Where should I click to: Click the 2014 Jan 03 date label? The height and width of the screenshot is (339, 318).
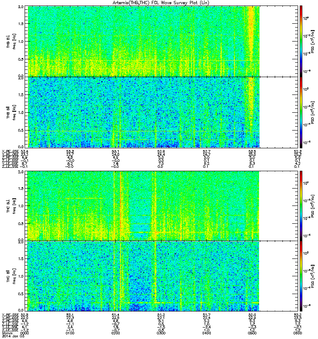(x=13, y=336)
